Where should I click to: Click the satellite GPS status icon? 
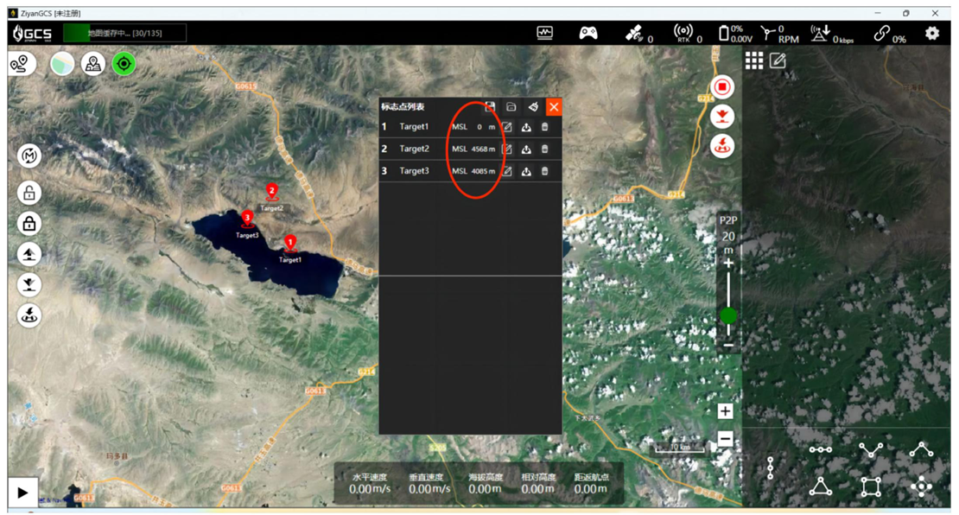coord(635,33)
